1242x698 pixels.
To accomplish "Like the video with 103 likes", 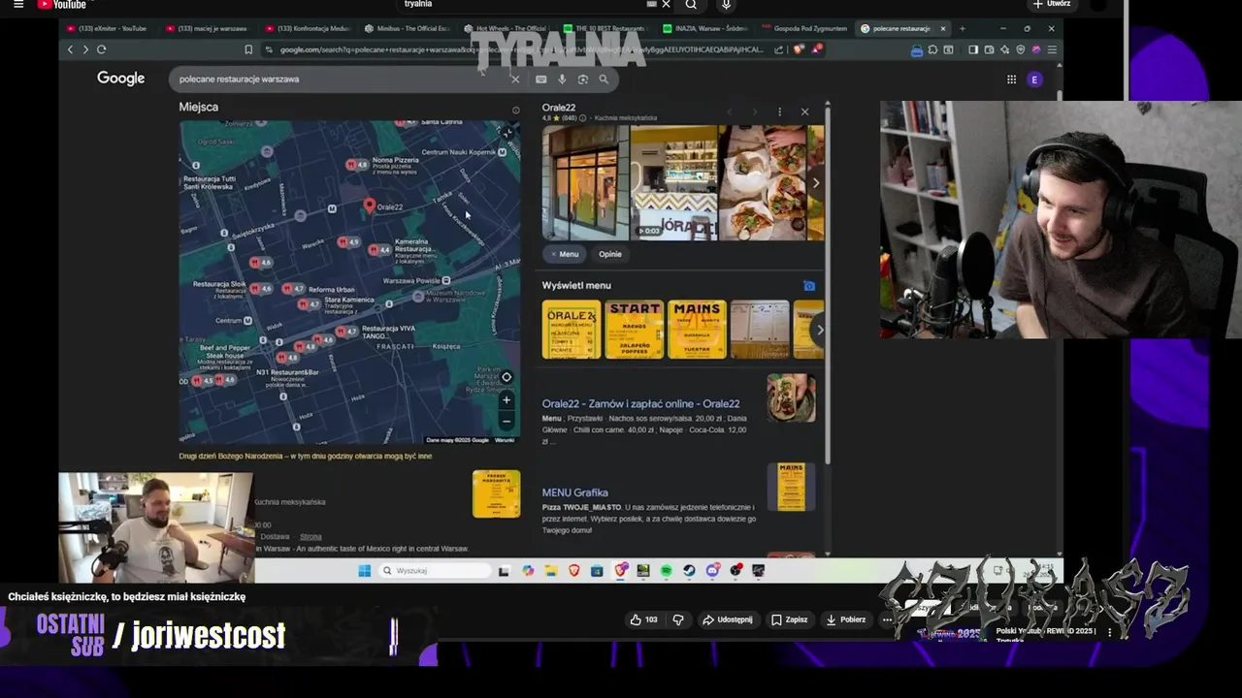I will 643,619.
